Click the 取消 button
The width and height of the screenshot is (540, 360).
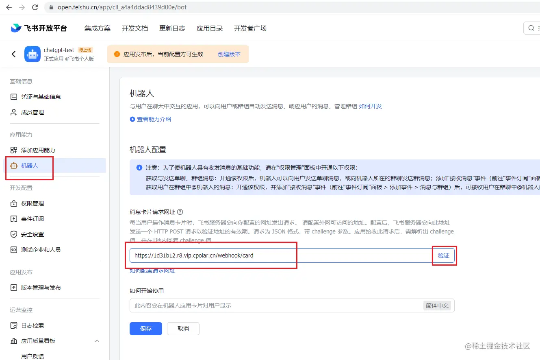[x=183, y=329]
